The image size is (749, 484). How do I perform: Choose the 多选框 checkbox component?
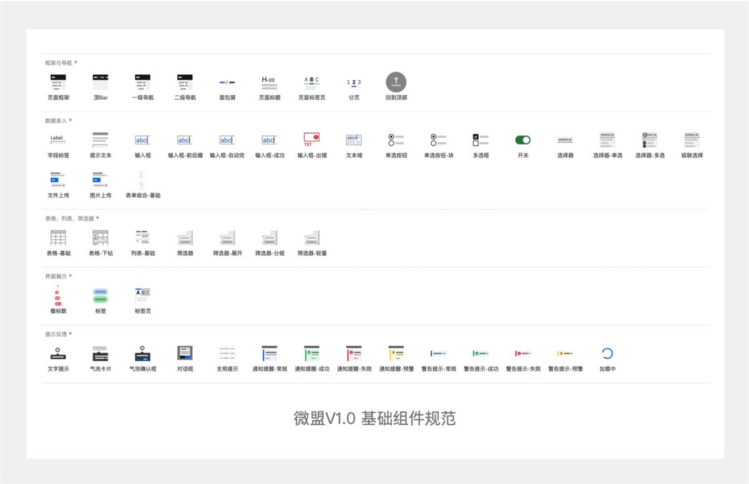[481, 140]
